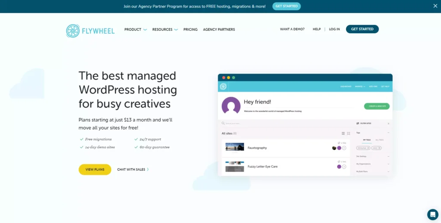Open the chat widget bubble
The image size is (441, 223).
pos(432,214)
